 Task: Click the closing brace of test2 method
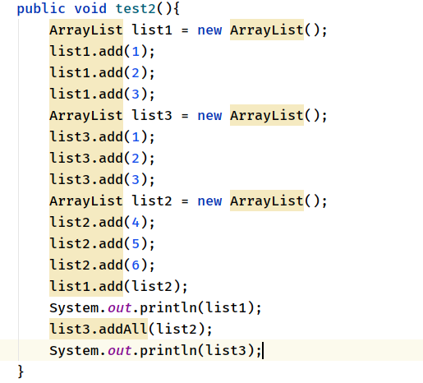click(21, 371)
